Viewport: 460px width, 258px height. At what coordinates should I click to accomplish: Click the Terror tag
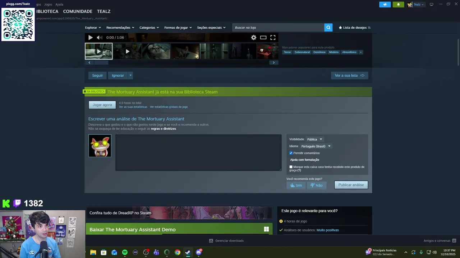(287, 52)
